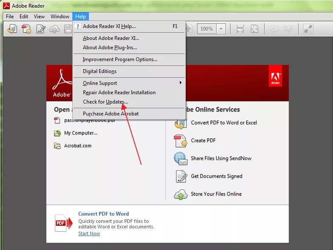Select Repair Adobe Reader Installation
This screenshot has height=250, width=333.
[129, 93]
